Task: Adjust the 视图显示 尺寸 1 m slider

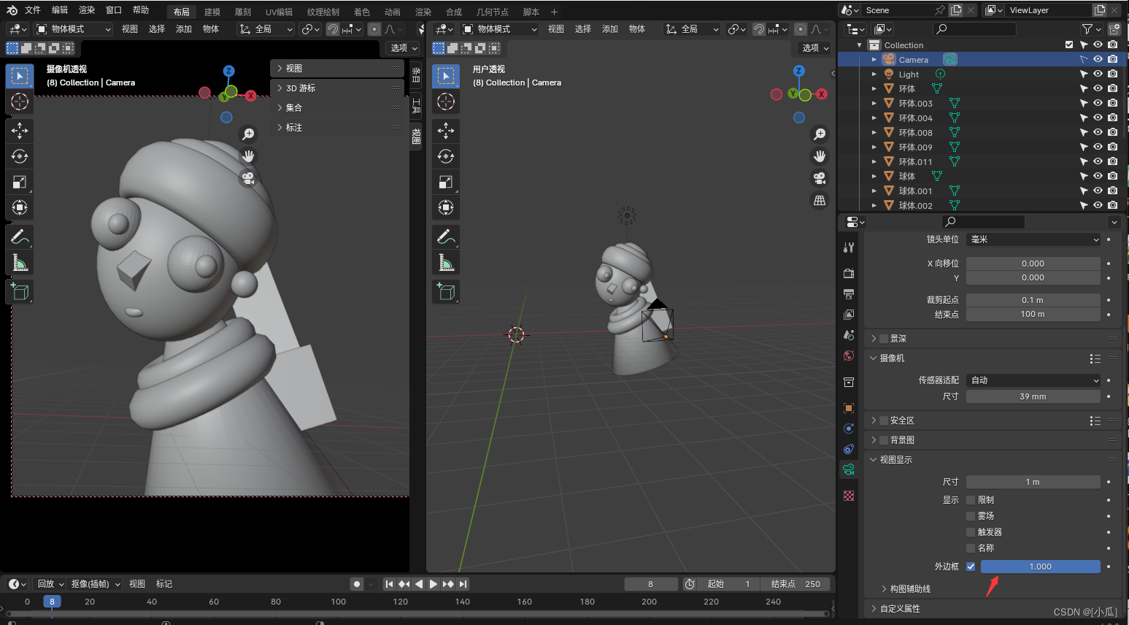Action: pyautogui.click(x=1033, y=482)
